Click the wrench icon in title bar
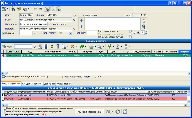Viewport: 192px width, 118px height. [x=170, y=3]
